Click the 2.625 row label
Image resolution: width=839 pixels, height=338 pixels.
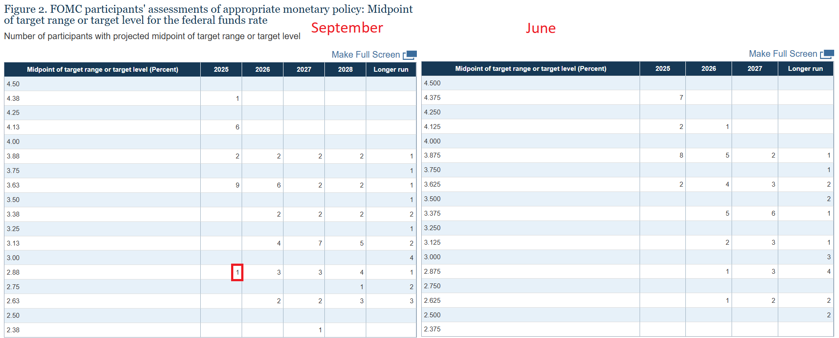coord(432,301)
